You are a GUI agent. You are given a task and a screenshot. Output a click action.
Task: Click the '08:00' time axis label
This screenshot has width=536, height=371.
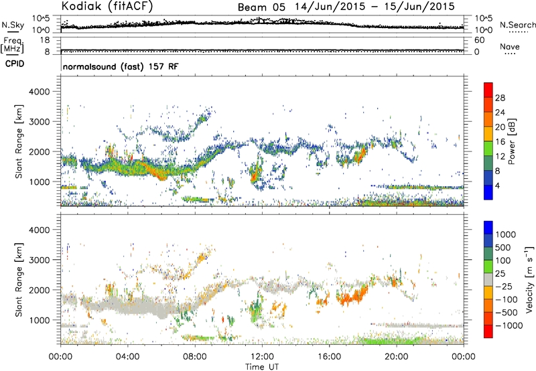click(195, 357)
